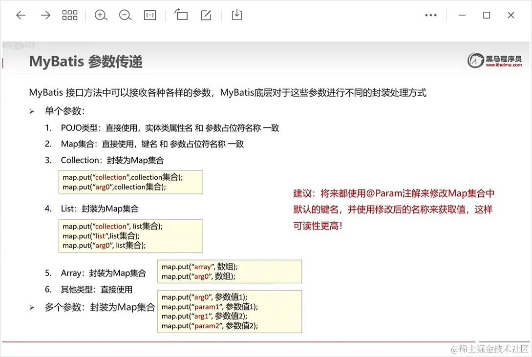The width and height of the screenshot is (532, 357).
Task: Open the edit image tool
Action: 206,15
